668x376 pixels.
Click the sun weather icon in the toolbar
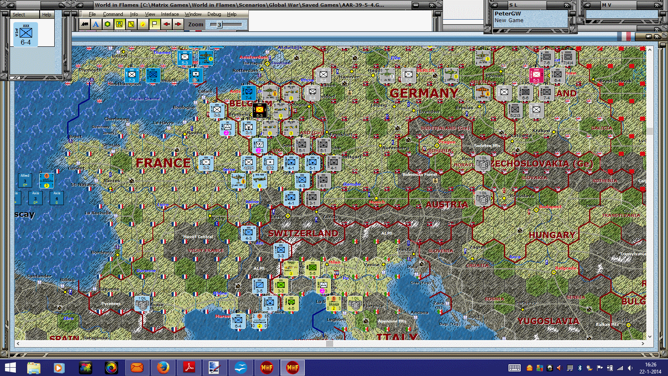(x=143, y=24)
